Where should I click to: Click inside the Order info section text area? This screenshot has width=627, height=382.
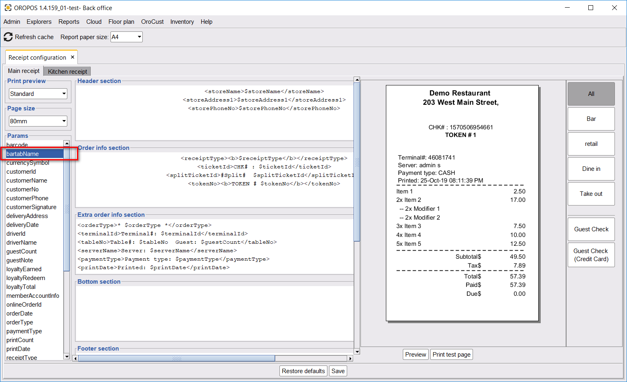click(x=215, y=180)
